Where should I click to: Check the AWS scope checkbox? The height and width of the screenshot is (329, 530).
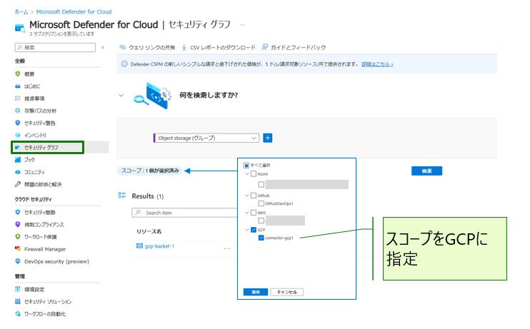pos(254,213)
